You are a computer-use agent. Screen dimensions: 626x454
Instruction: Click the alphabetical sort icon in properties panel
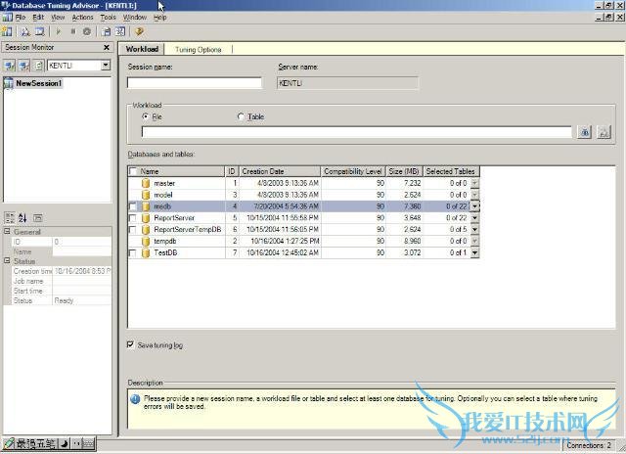[x=22, y=217]
